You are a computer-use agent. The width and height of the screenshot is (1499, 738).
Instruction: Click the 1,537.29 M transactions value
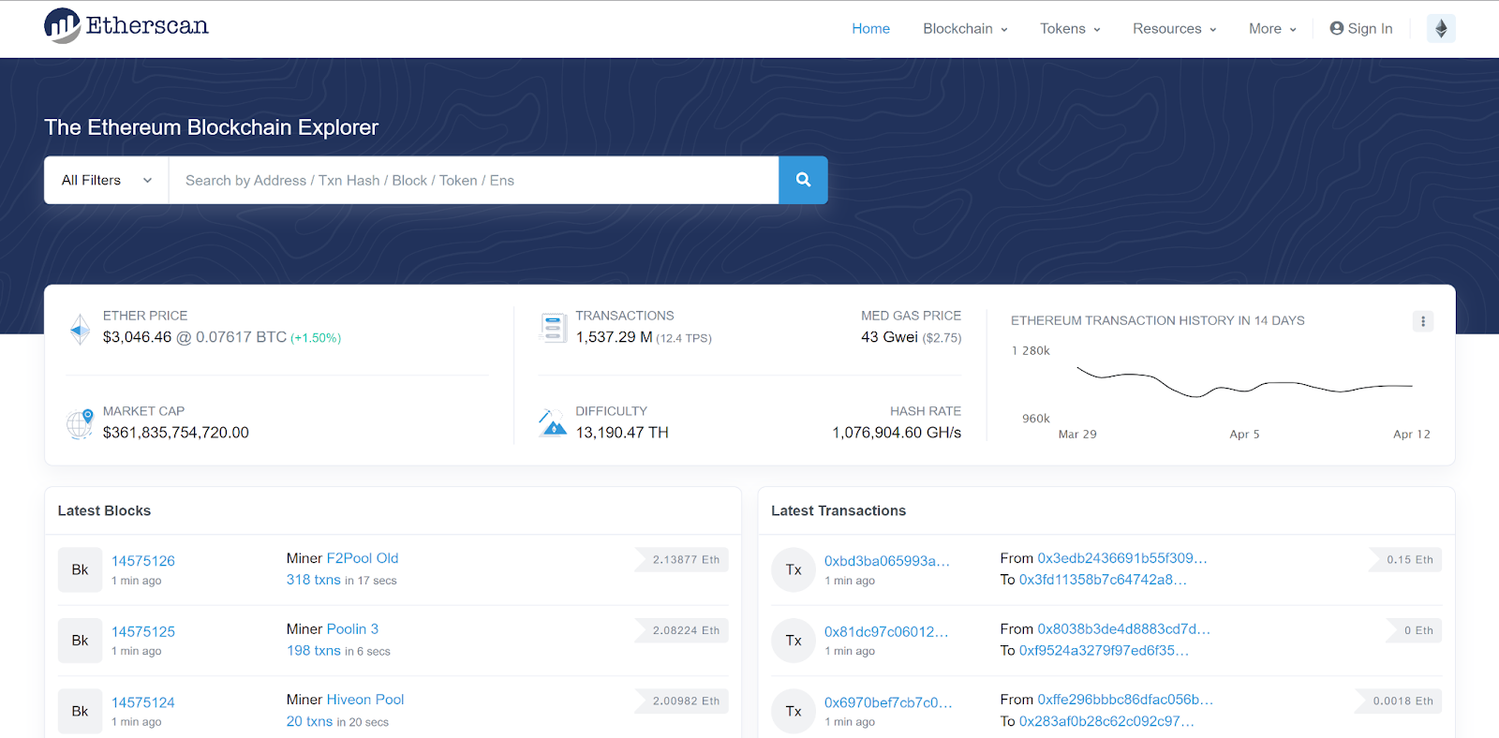[x=615, y=337]
